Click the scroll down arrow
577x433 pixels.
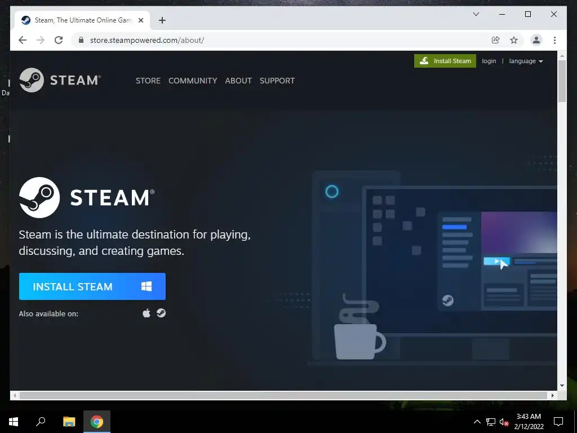(x=562, y=386)
